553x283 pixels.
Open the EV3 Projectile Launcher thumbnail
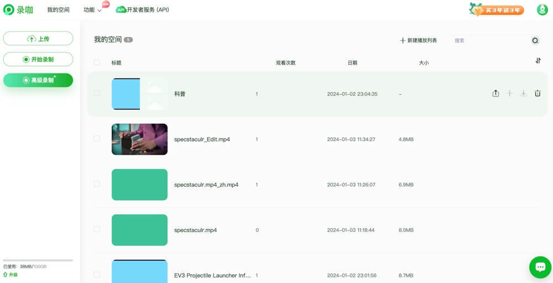[x=140, y=271]
